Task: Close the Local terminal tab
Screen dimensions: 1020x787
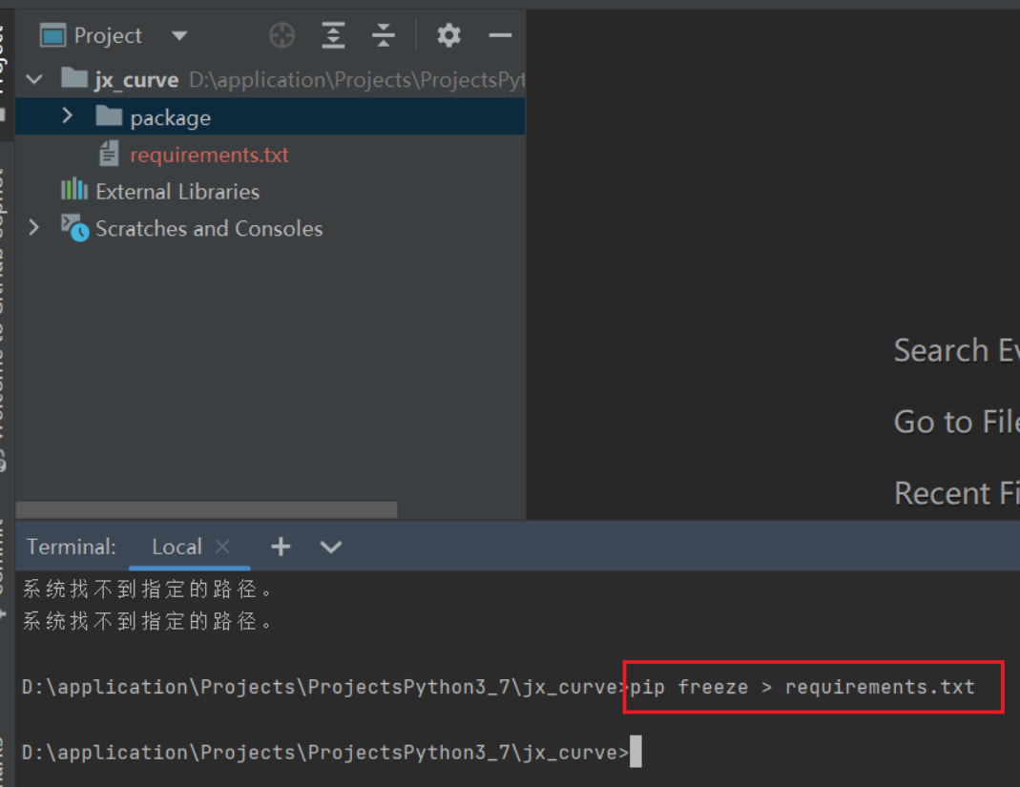Action: point(222,547)
